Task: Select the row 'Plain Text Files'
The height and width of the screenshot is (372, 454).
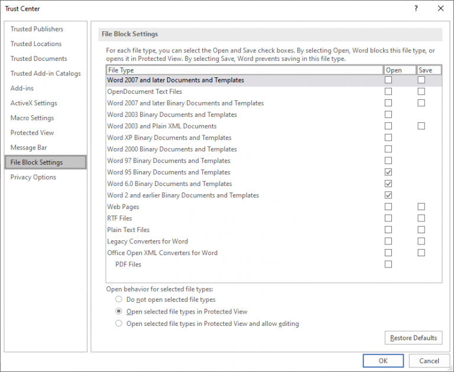Action: click(274, 230)
